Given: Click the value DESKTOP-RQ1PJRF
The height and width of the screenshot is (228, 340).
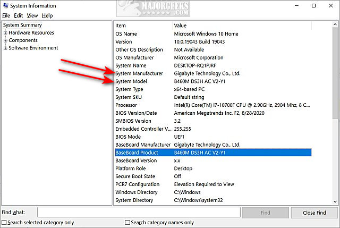Looking at the screenshot, I should tap(195, 65).
